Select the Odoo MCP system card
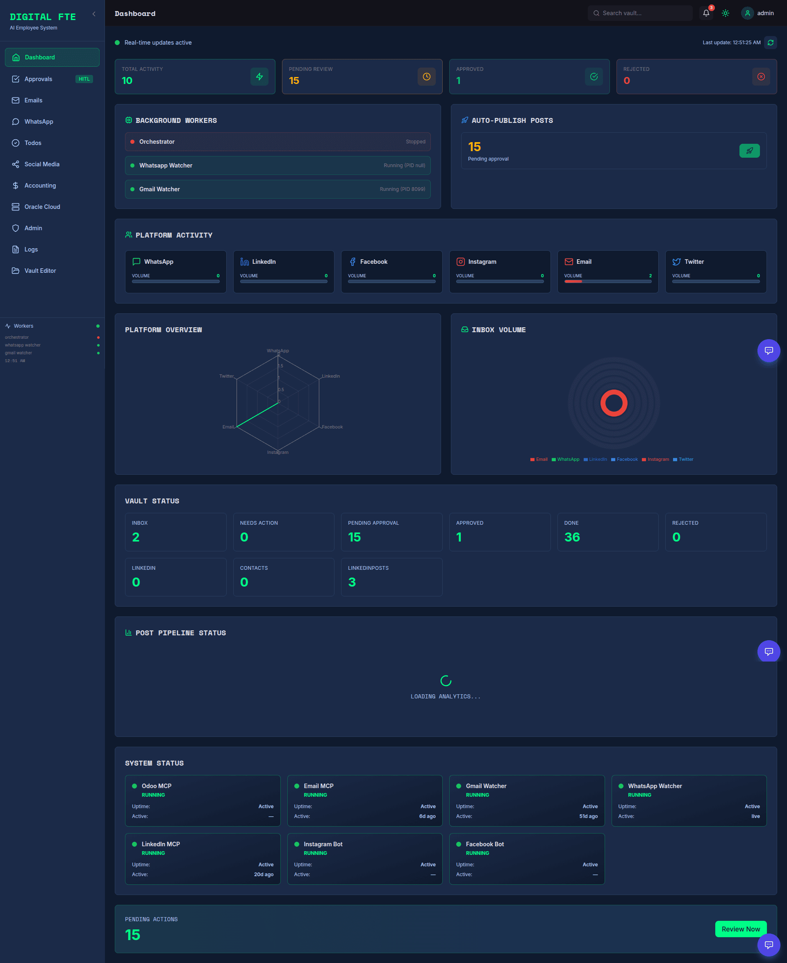This screenshot has width=787, height=963. [x=202, y=800]
